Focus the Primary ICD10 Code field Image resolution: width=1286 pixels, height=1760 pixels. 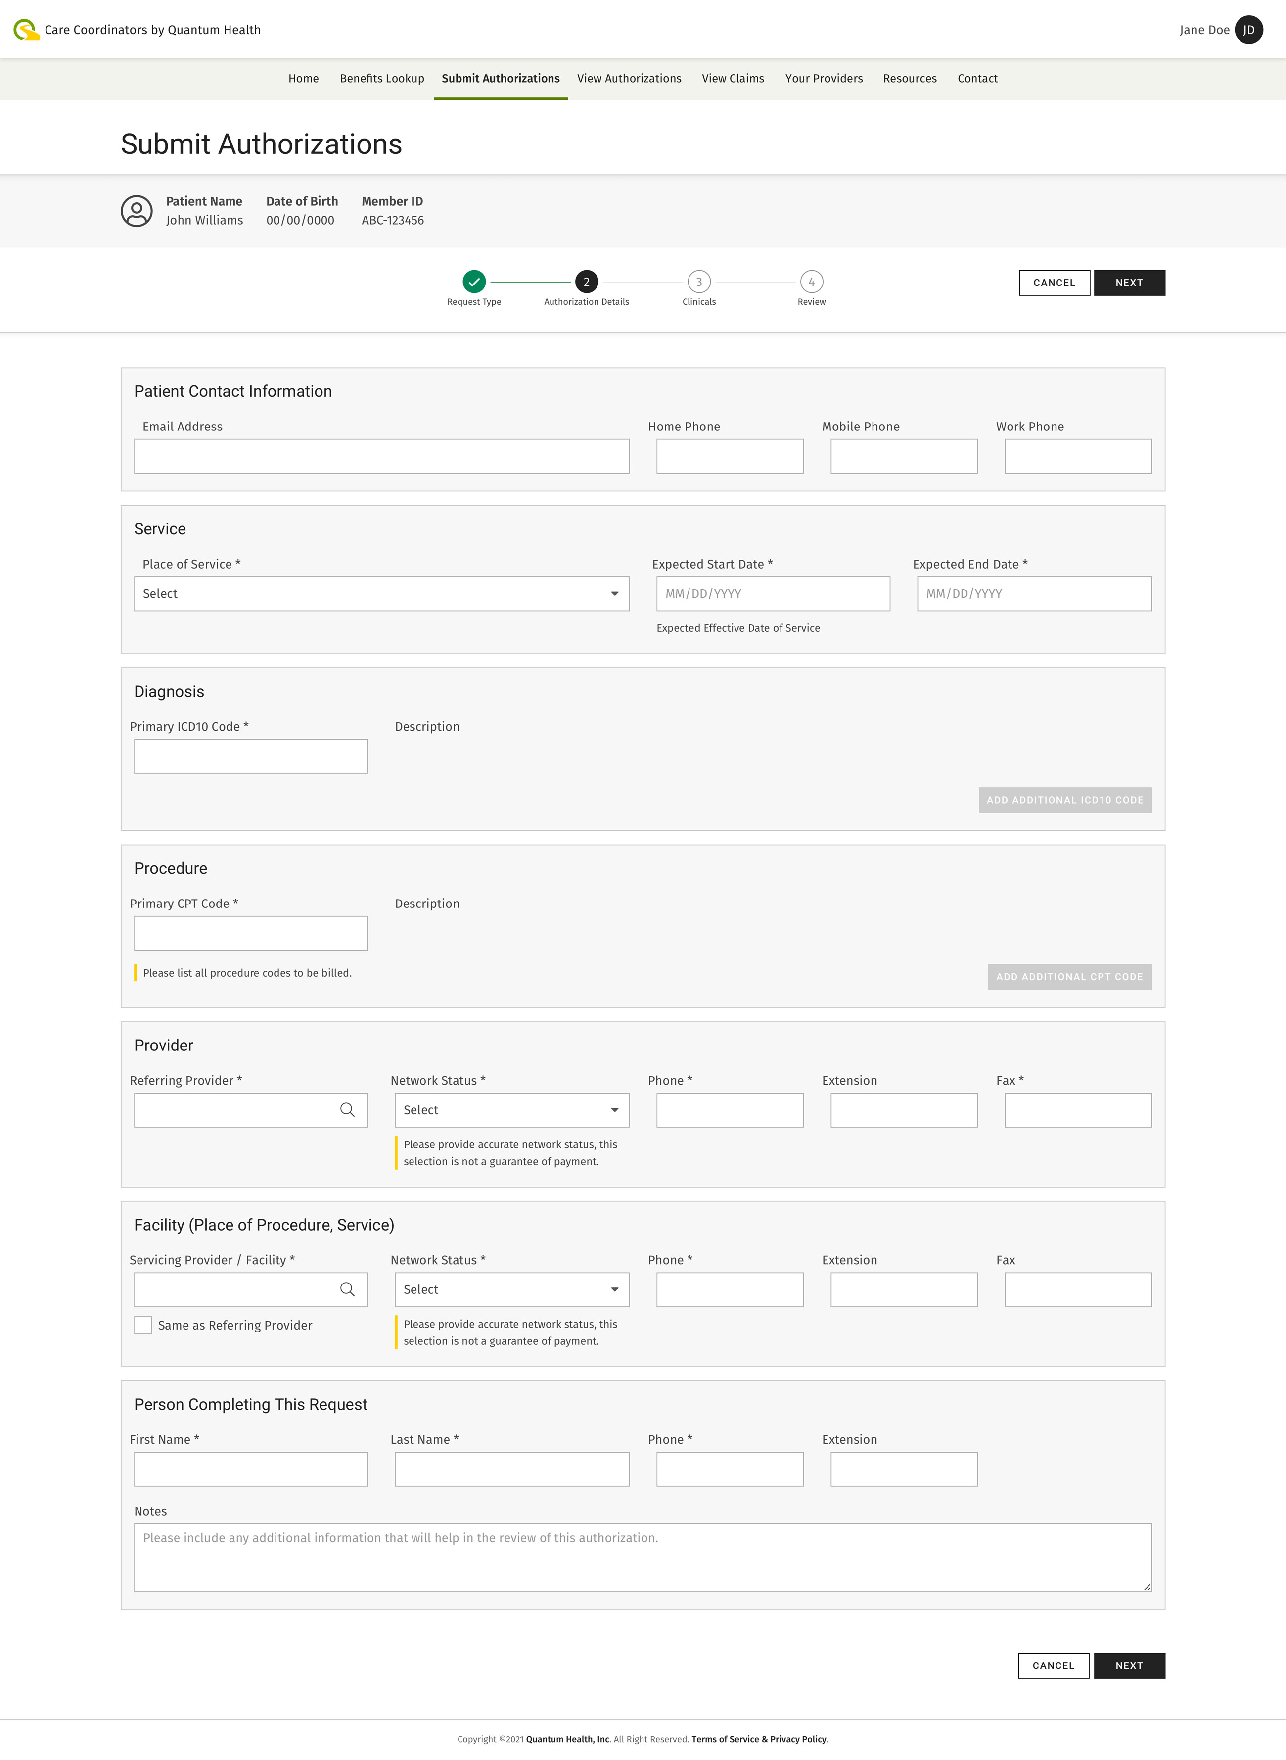pyautogui.click(x=251, y=756)
